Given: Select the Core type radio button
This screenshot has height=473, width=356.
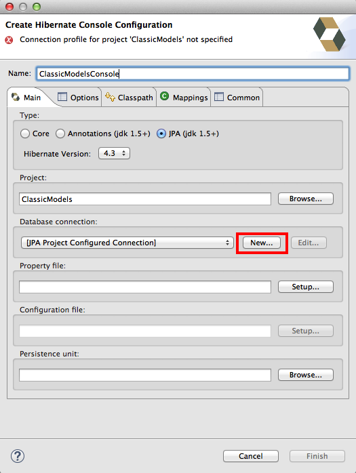Looking at the screenshot, I should [25, 133].
